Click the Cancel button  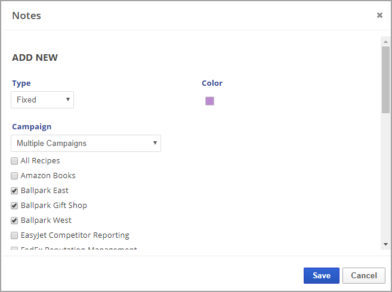point(363,275)
